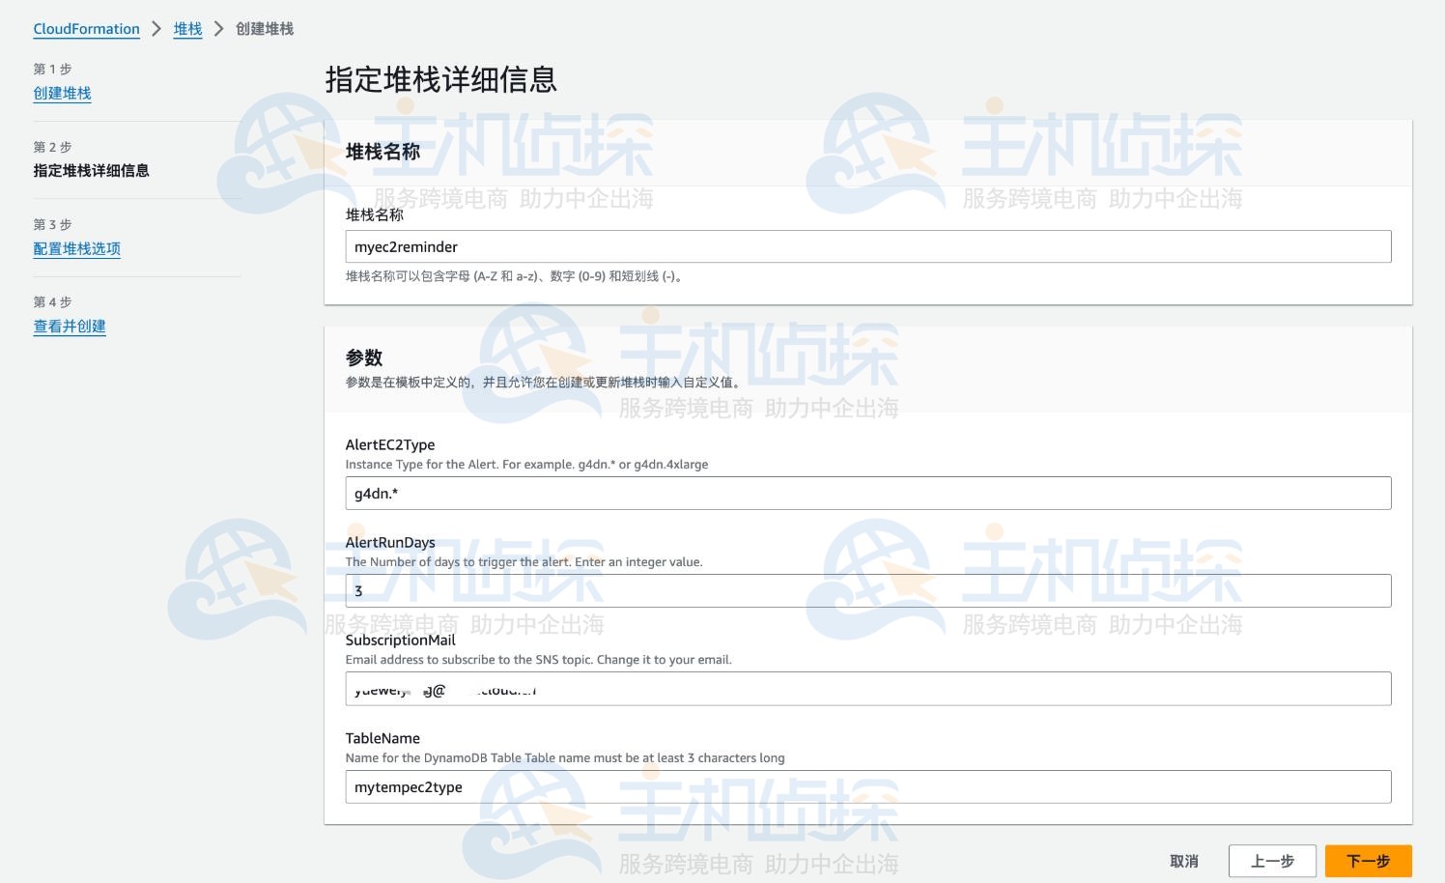Click the current step 指定堆栈详细信息
The image size is (1445, 883).
(x=90, y=171)
